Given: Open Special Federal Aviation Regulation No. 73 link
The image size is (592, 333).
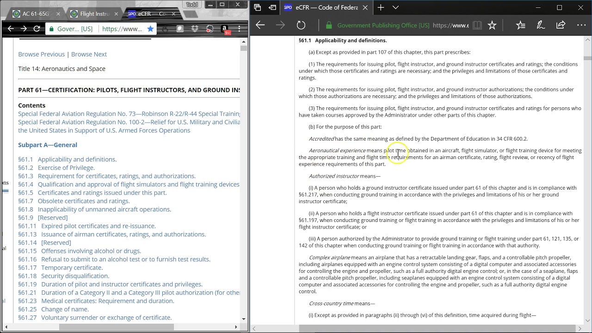Looking at the screenshot, I should coord(129,114).
